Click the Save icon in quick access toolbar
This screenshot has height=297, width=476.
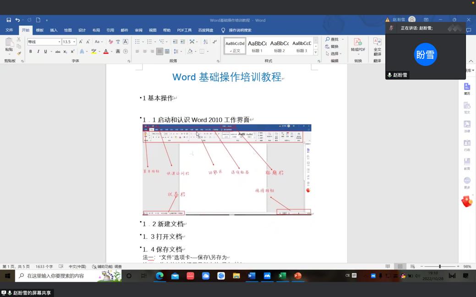click(x=9, y=20)
